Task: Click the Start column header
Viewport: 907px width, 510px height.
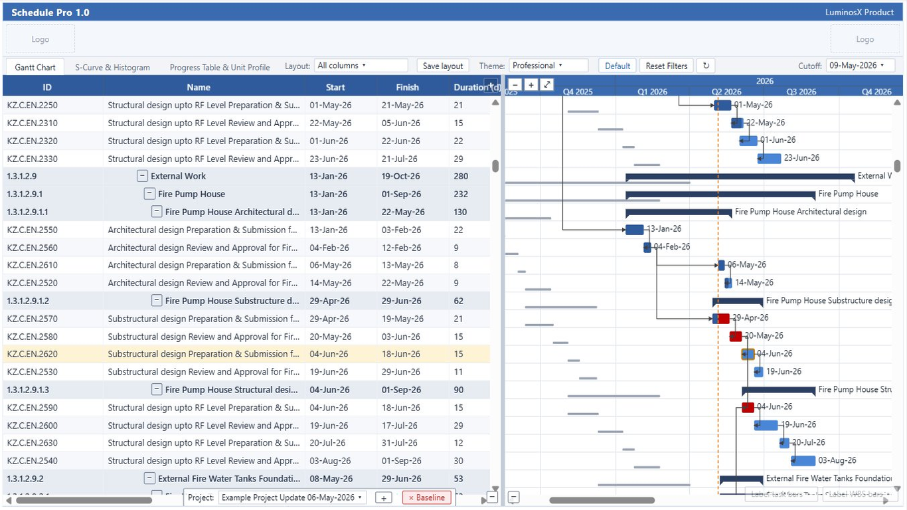Action: (335, 87)
